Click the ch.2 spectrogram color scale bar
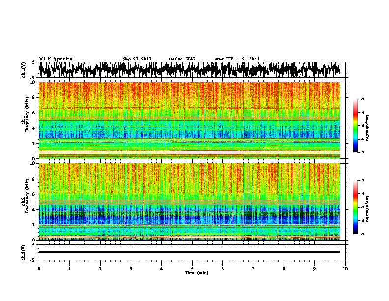 (355, 207)
